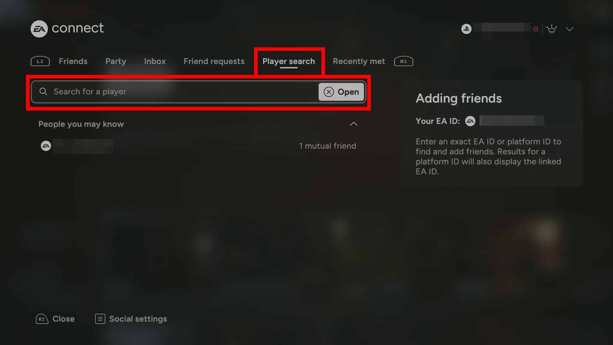The image size is (613, 345).
Task: Collapse the People you may know section
Action: 353,124
